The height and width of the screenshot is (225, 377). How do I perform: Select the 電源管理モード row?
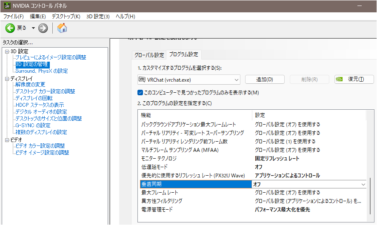click(253, 210)
